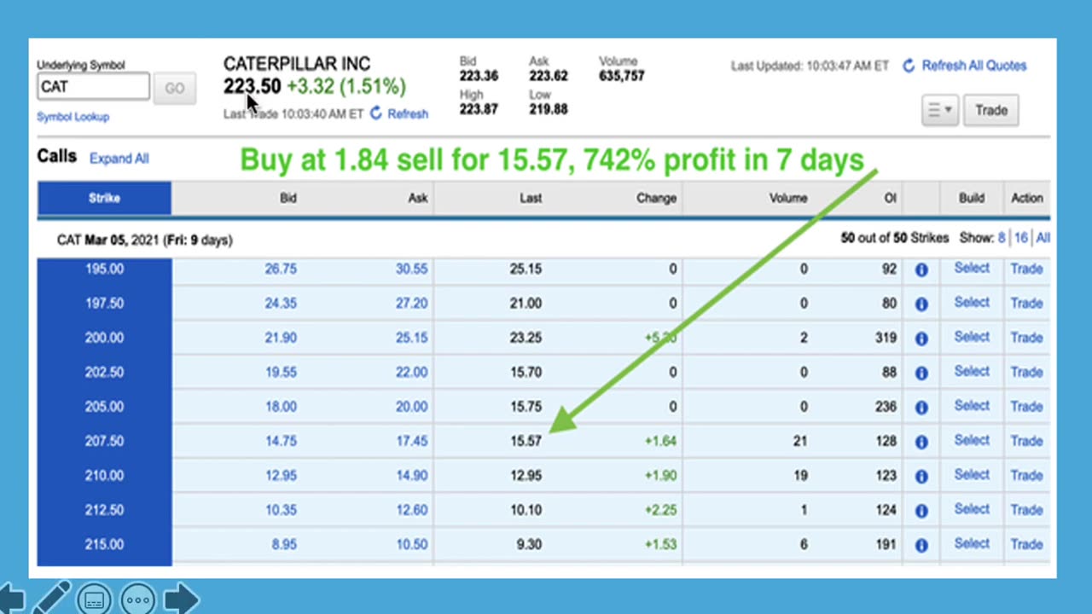Click the CAT Mar 05, 2021 expiration row
1092x614 pixels.
click(543, 240)
